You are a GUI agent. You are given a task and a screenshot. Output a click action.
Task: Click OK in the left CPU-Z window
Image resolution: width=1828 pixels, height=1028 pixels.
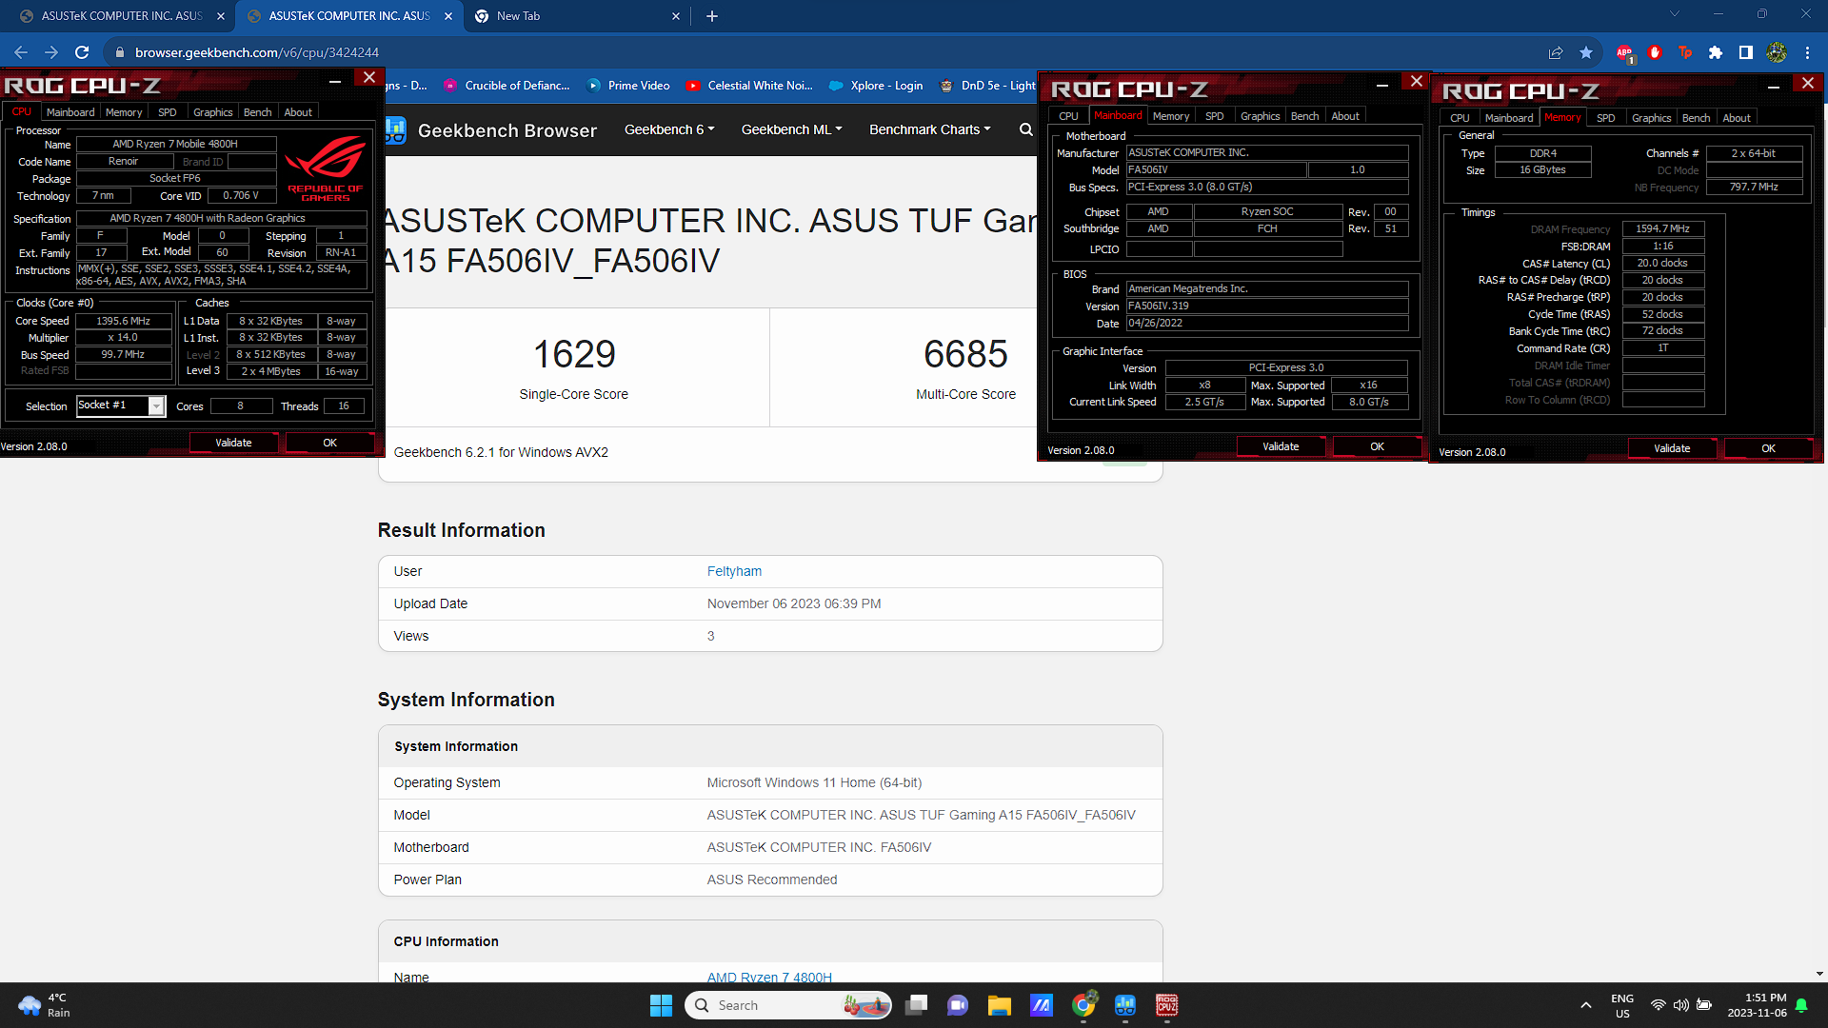click(x=329, y=443)
